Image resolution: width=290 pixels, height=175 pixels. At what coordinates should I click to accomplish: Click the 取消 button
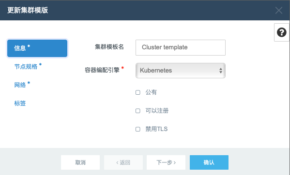[80, 162]
